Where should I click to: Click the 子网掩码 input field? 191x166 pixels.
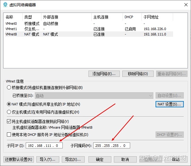point(112,146)
